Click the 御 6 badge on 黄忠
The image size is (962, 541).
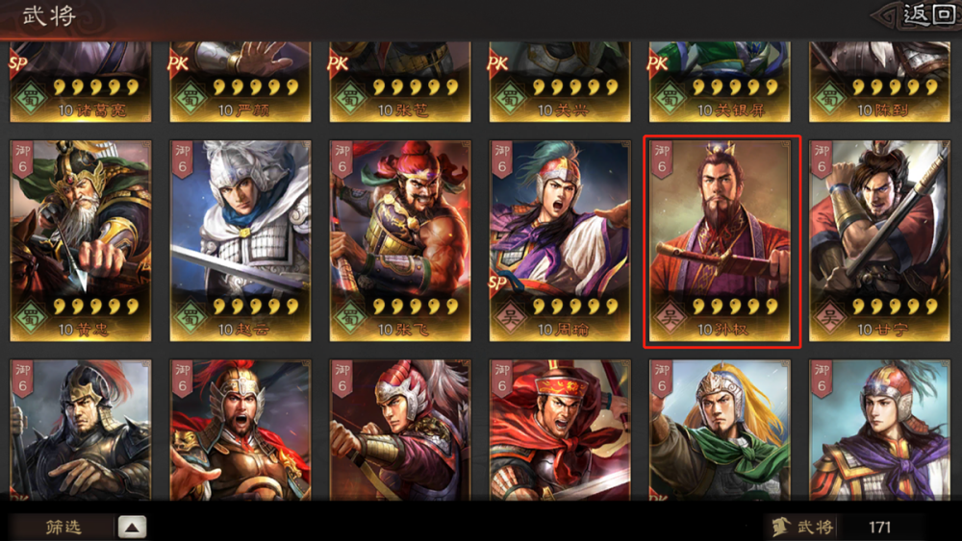(x=23, y=160)
